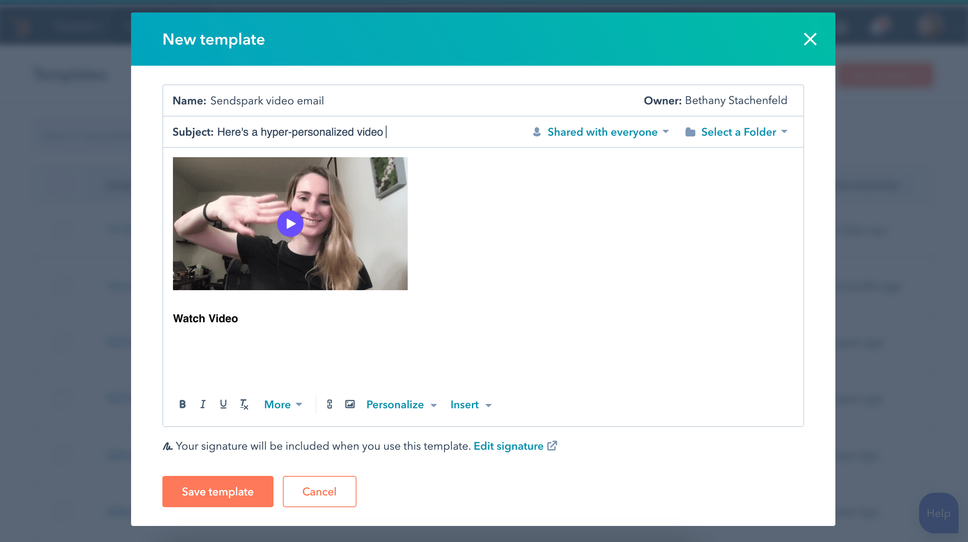Cancel template creation

319,492
